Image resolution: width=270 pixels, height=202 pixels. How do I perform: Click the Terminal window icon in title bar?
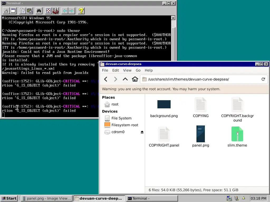pos(4,3)
